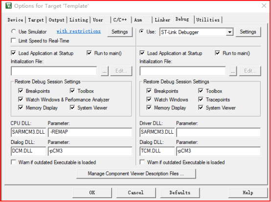
Task: Enable Limit Speed to Real-Time
Action: click(13, 40)
